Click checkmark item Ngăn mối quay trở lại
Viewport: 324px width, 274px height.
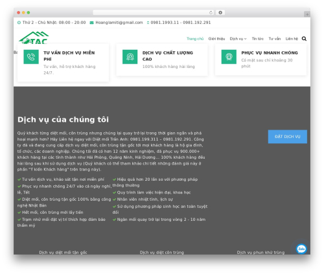click(159, 220)
